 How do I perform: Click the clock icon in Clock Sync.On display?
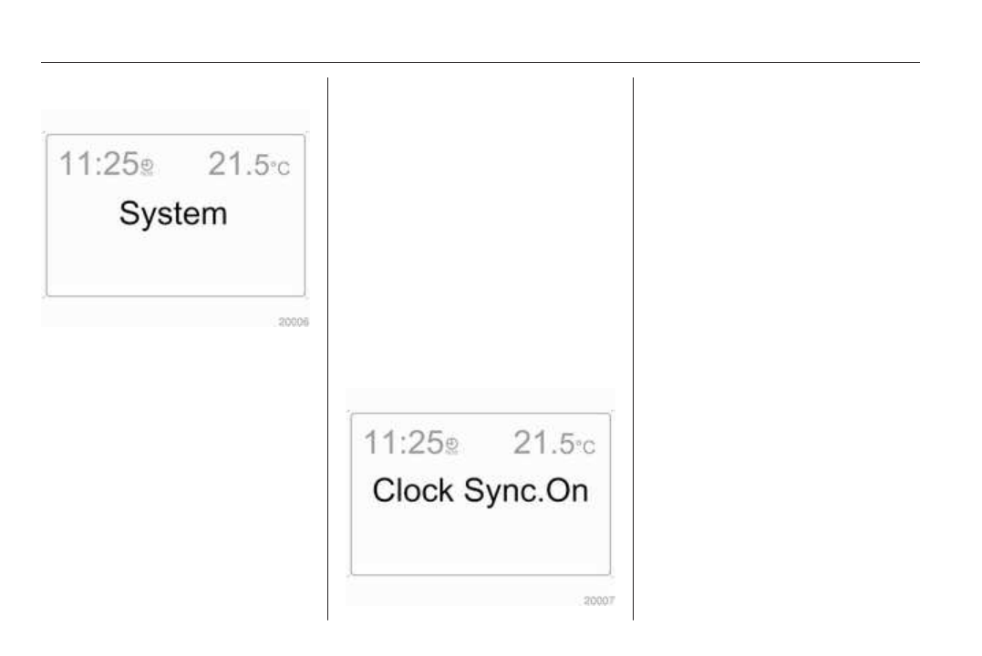452,446
